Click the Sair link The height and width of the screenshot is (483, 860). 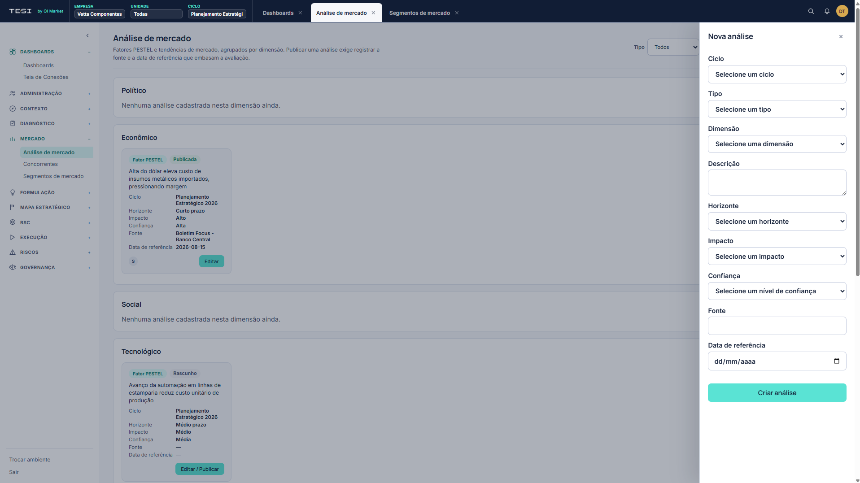point(14,472)
